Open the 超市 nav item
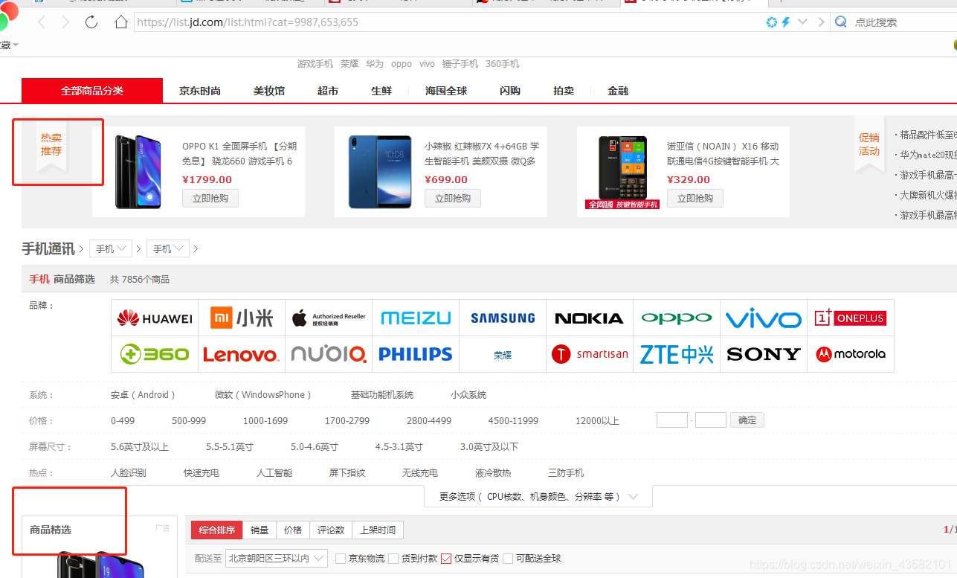957x578 pixels. point(328,91)
